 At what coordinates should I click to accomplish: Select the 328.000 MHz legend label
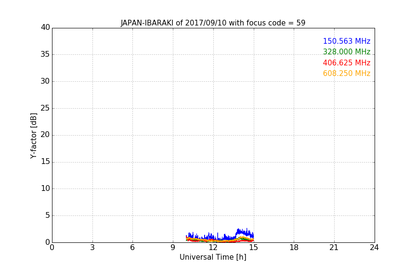click(347, 51)
